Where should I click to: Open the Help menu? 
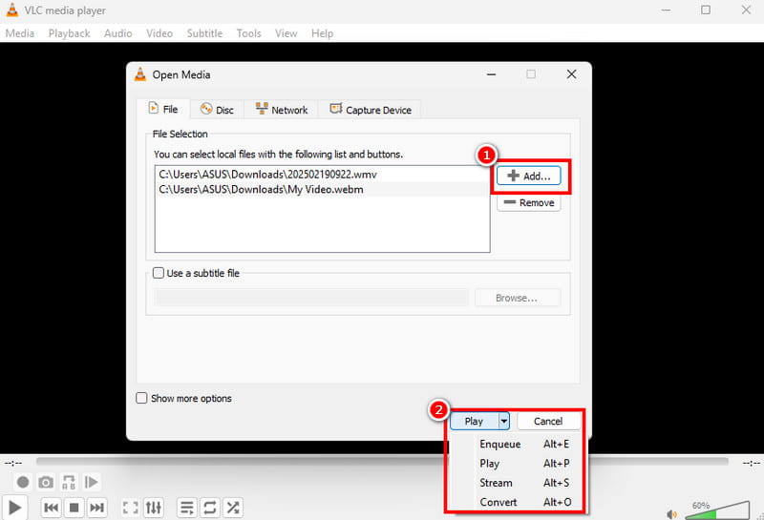click(x=322, y=33)
